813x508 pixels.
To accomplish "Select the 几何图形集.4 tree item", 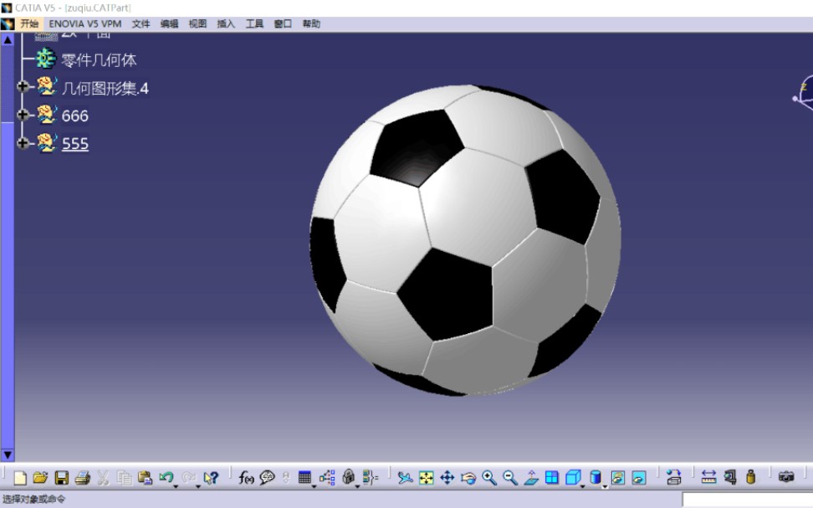I will pos(105,88).
